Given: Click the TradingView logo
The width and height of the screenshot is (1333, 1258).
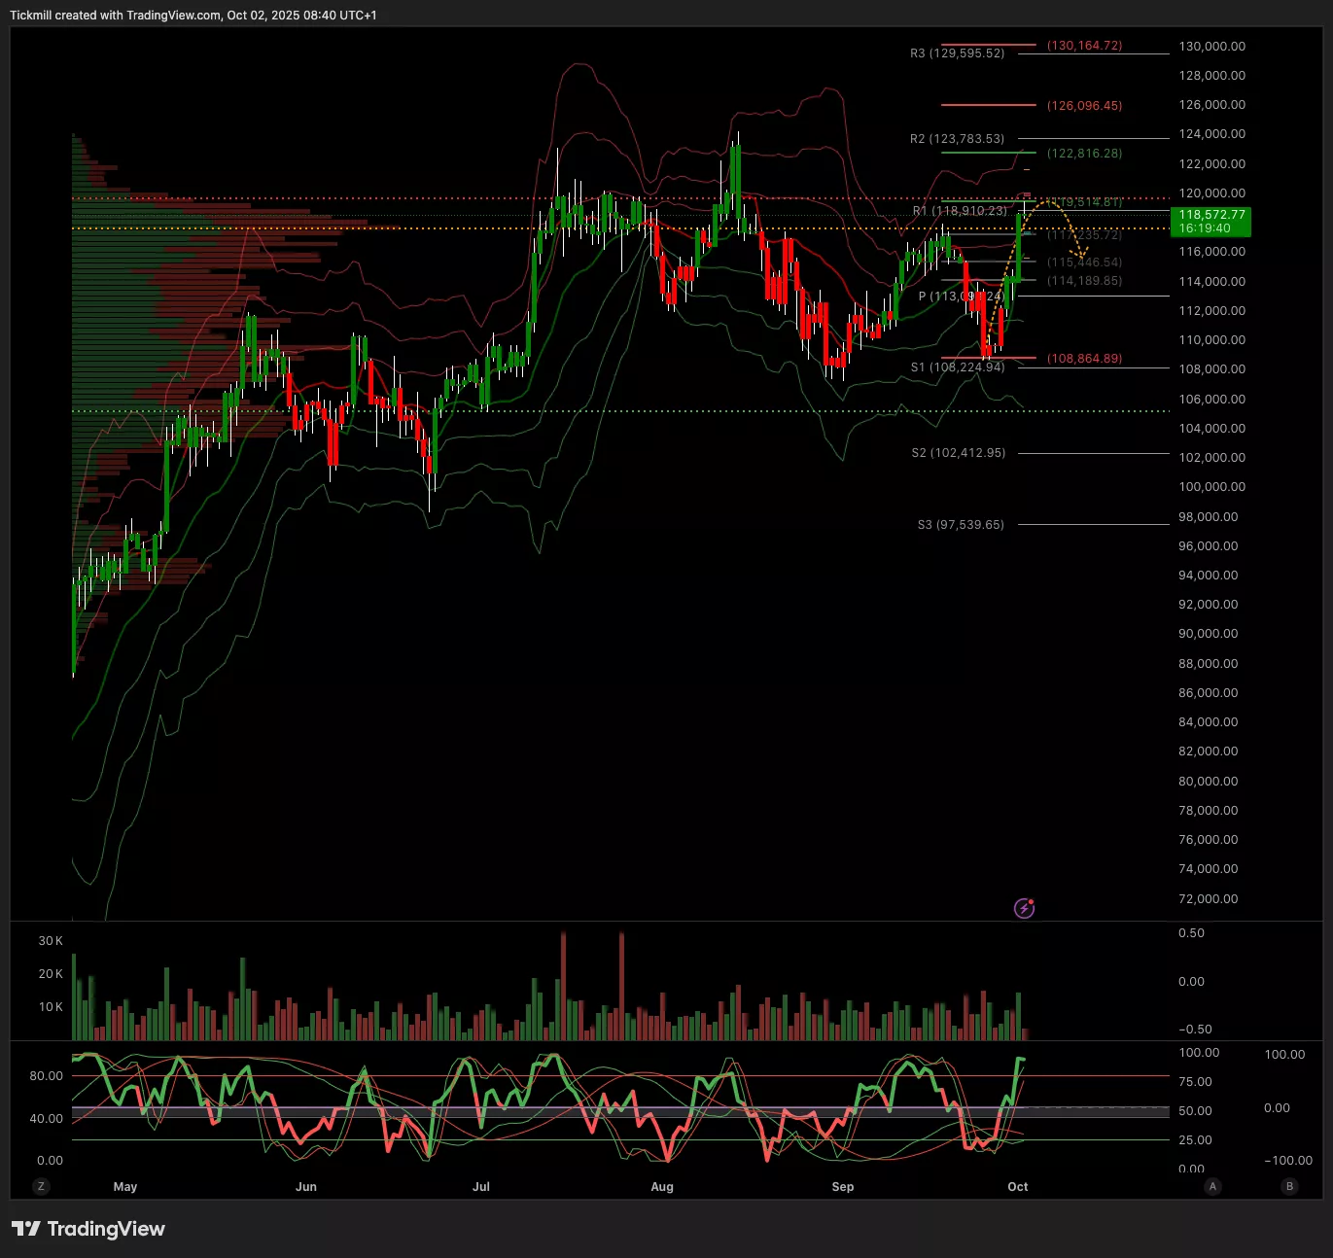Looking at the screenshot, I should tap(88, 1229).
